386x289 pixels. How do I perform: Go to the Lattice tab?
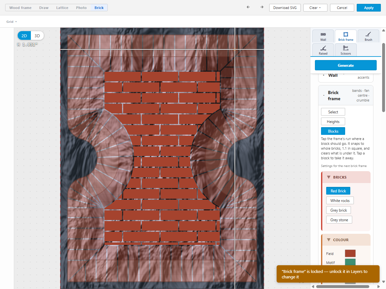pos(62,8)
